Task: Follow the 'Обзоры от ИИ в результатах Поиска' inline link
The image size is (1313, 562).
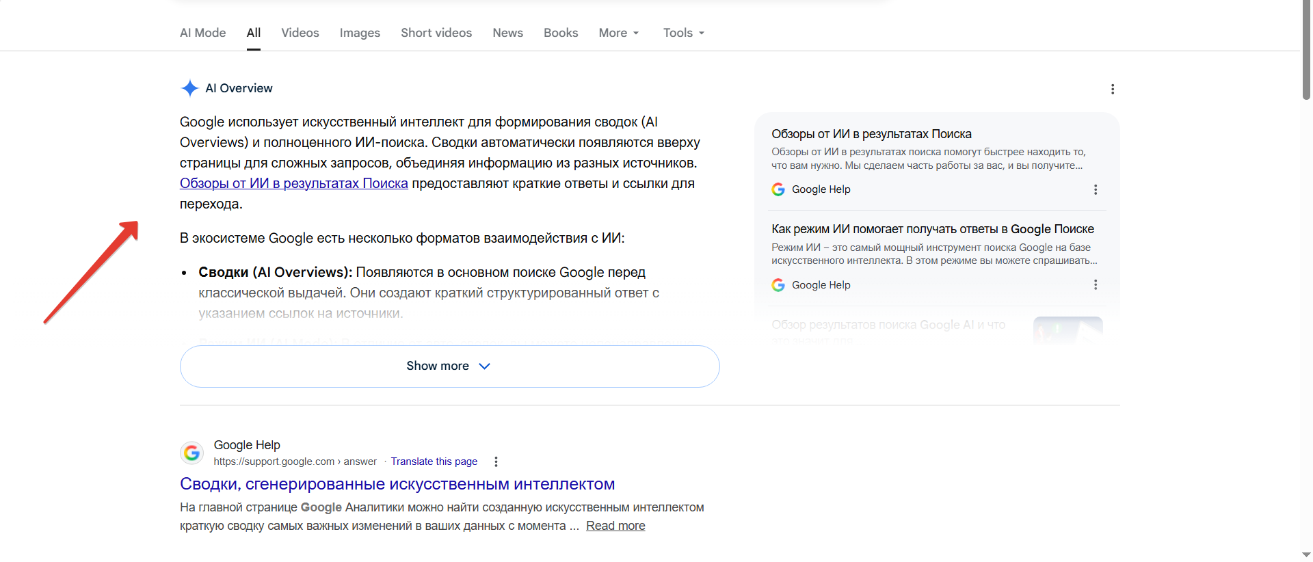Action: [x=294, y=183]
